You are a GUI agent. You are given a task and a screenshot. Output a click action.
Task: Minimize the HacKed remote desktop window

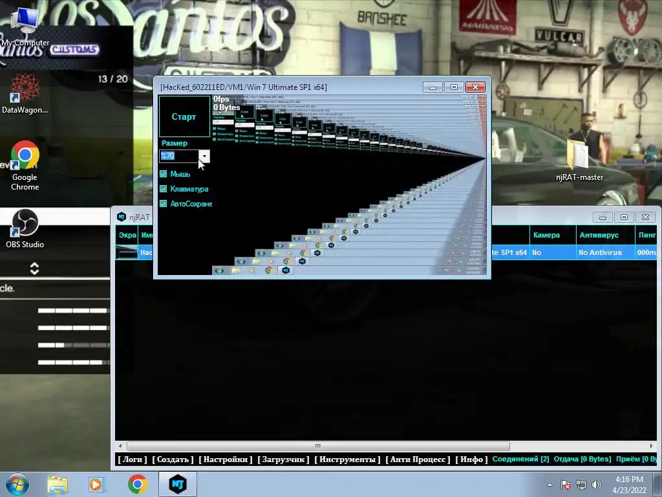(x=432, y=87)
